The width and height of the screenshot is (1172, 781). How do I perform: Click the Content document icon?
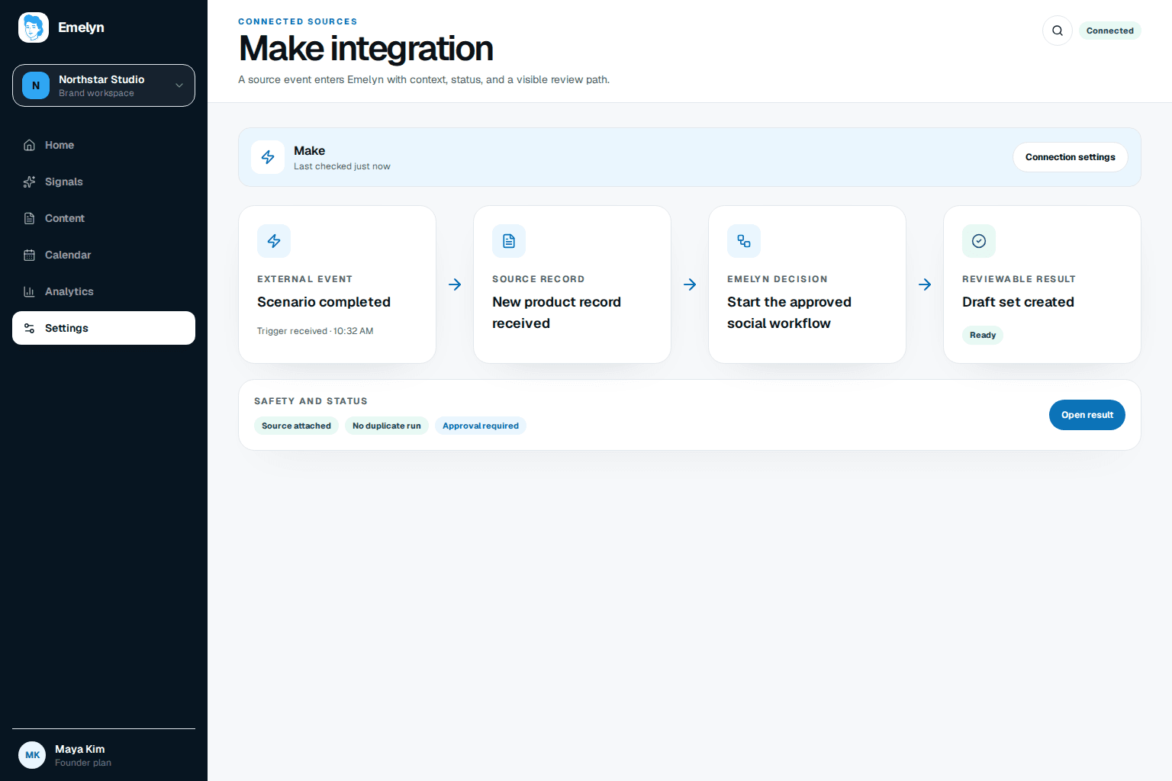pyautogui.click(x=29, y=218)
